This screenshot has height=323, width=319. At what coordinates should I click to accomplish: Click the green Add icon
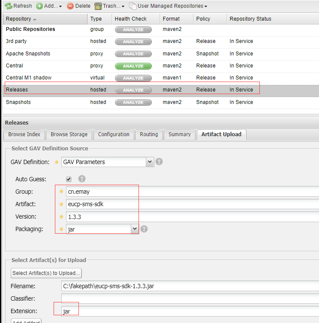39,6
